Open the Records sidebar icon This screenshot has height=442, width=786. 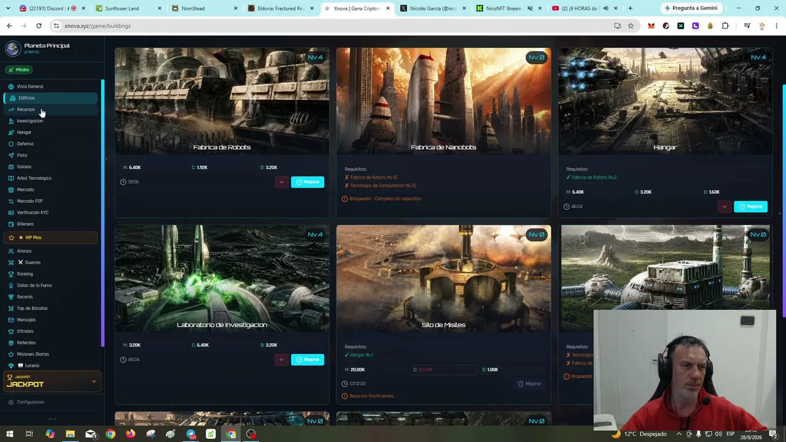pos(11,297)
